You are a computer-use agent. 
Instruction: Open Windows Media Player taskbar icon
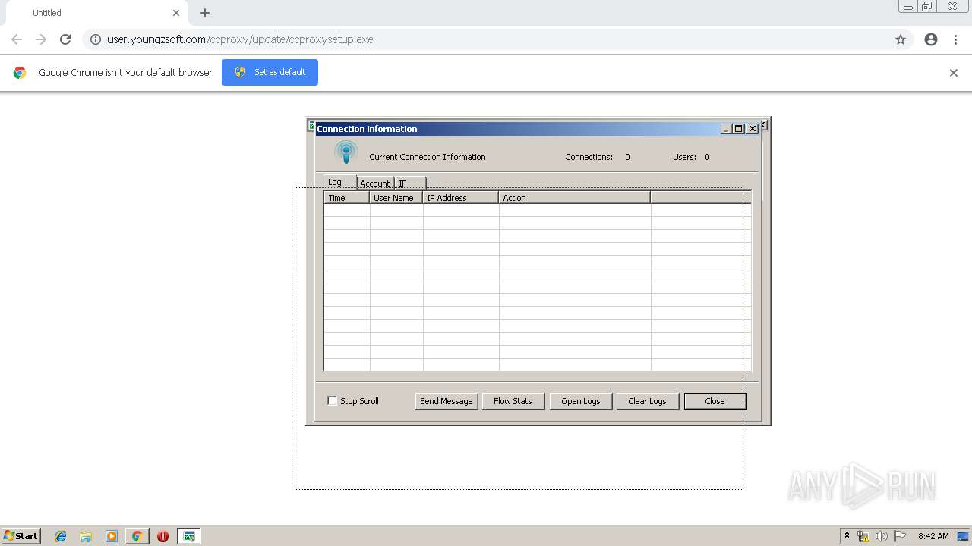click(112, 536)
